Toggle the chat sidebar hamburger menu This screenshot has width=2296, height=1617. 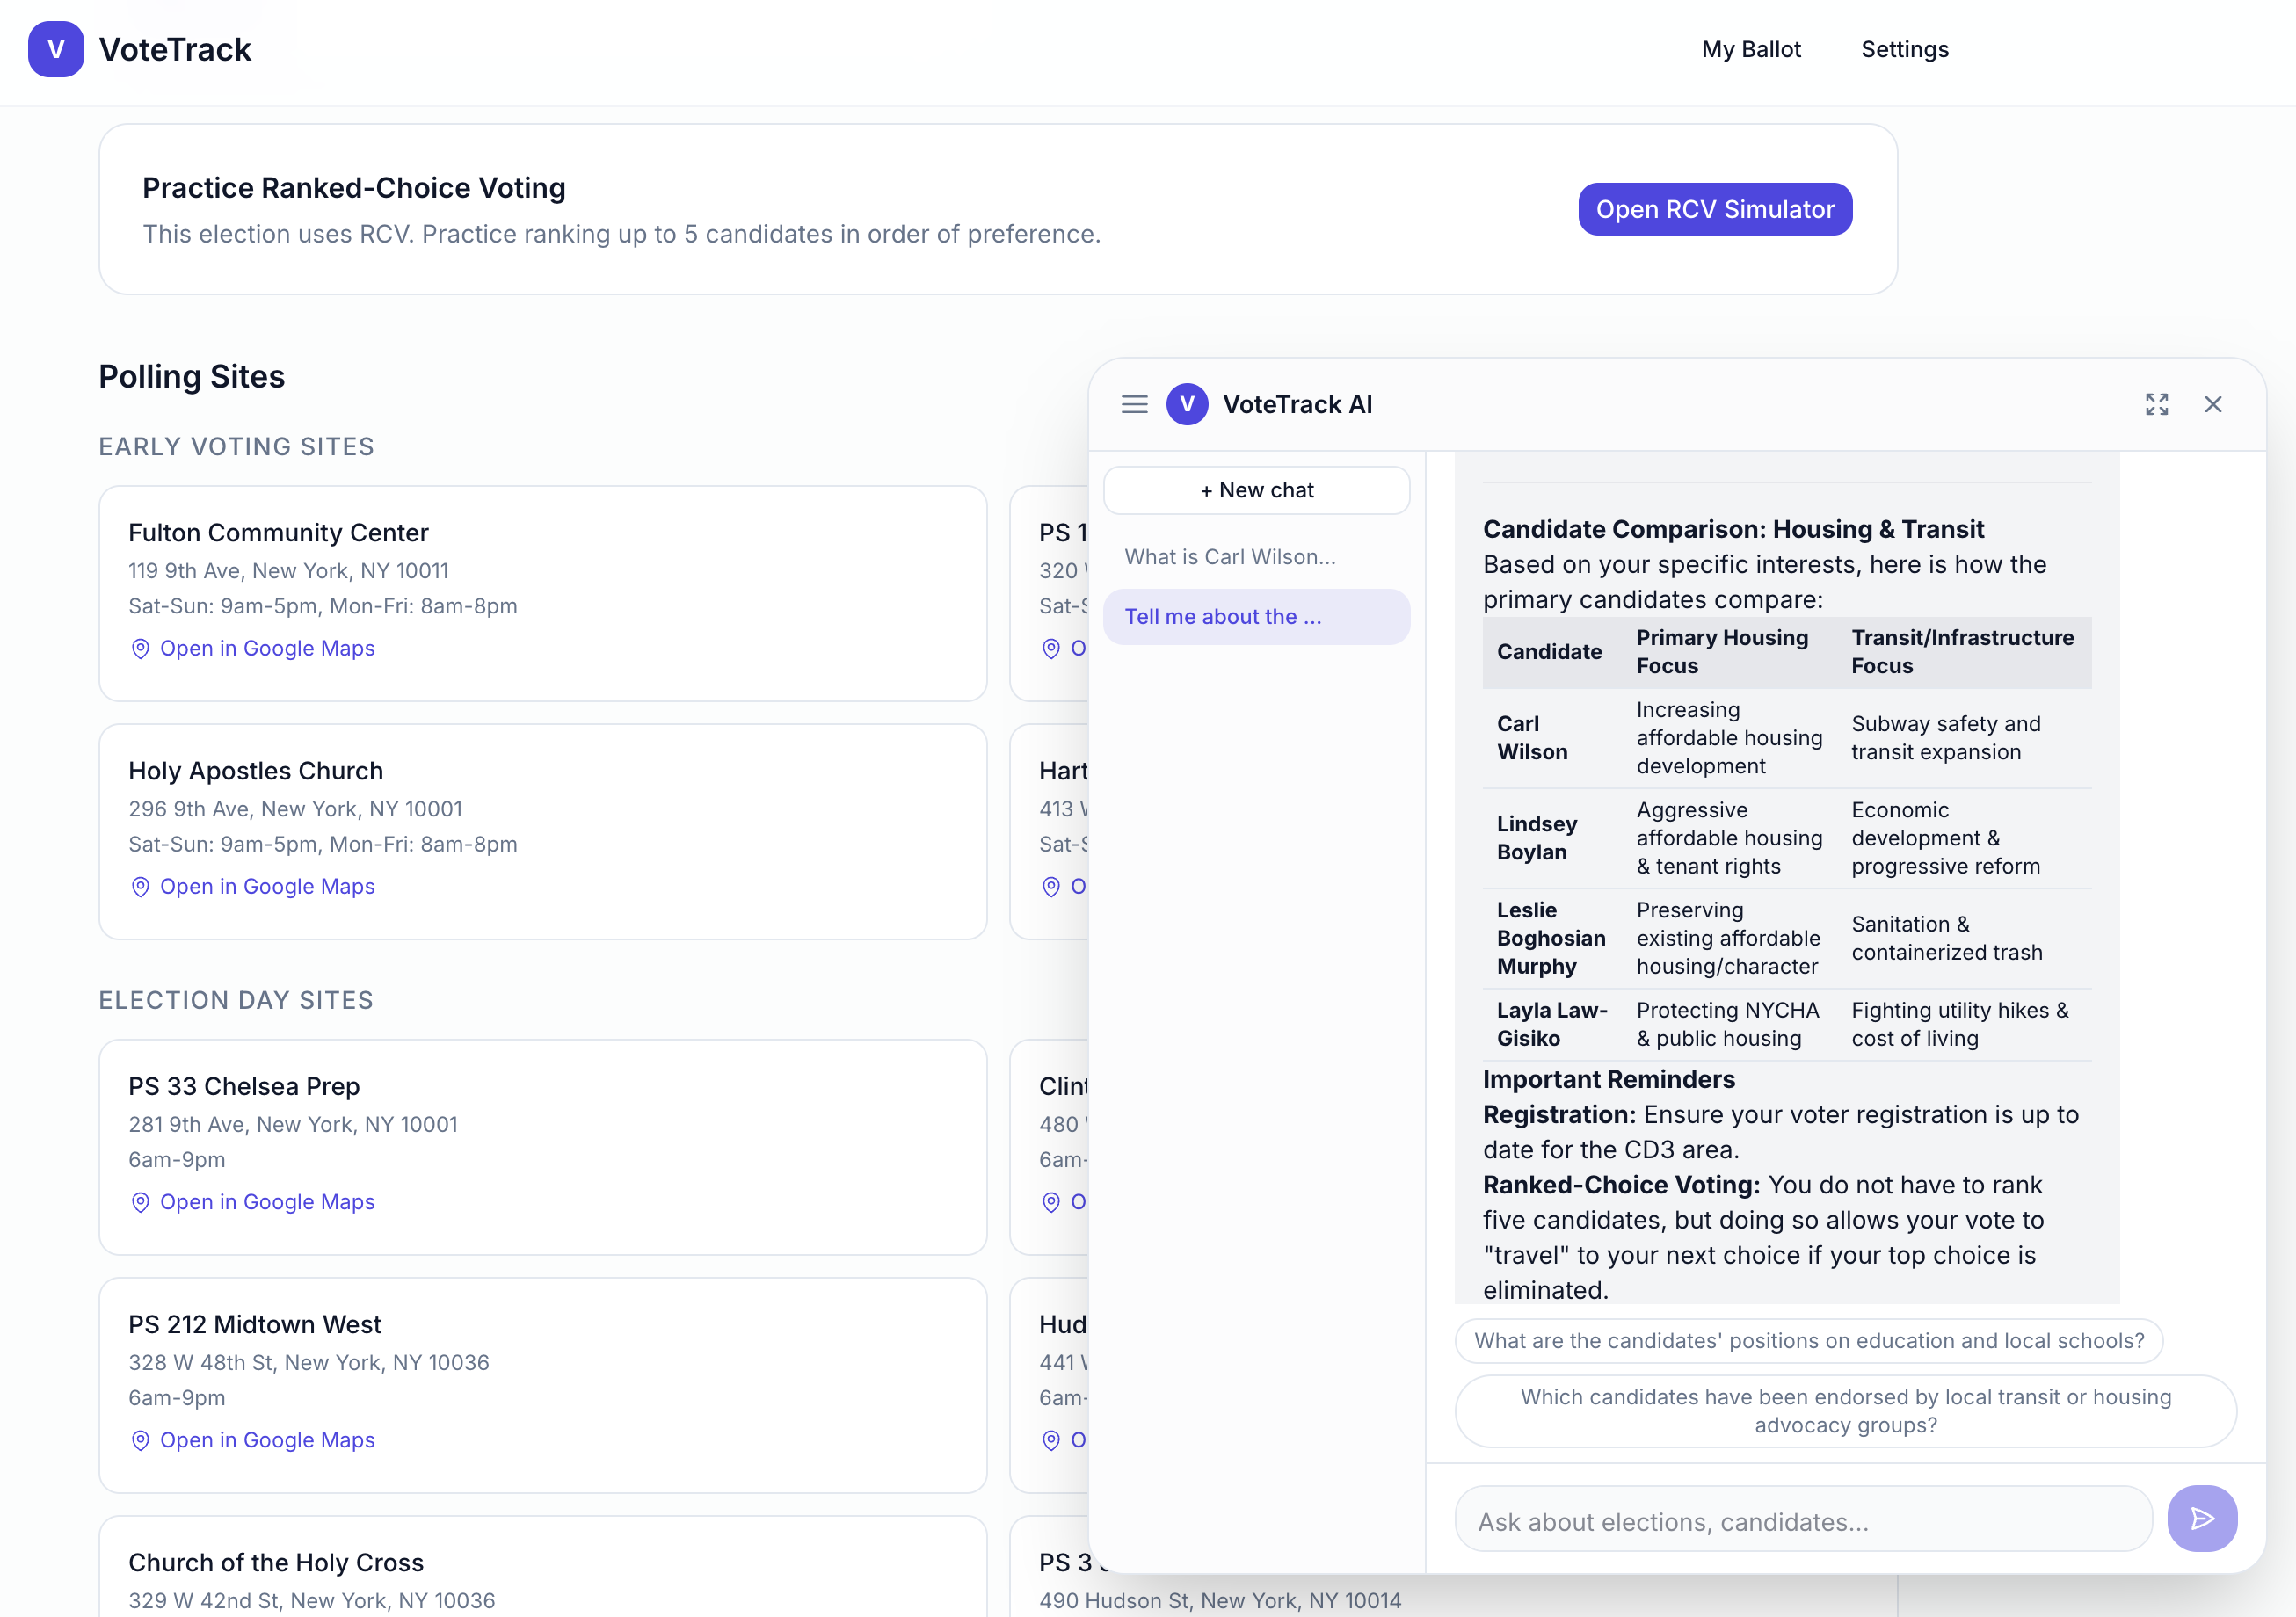(1134, 404)
